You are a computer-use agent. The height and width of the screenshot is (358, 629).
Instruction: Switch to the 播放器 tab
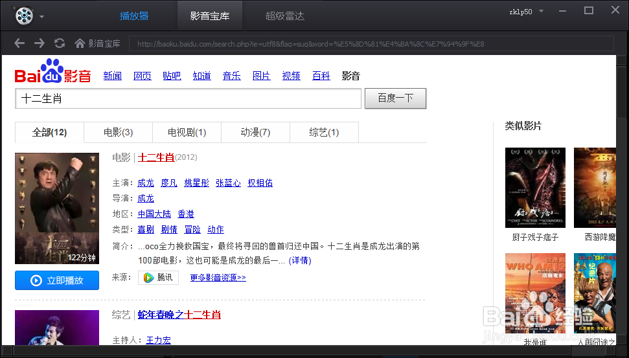tap(134, 16)
